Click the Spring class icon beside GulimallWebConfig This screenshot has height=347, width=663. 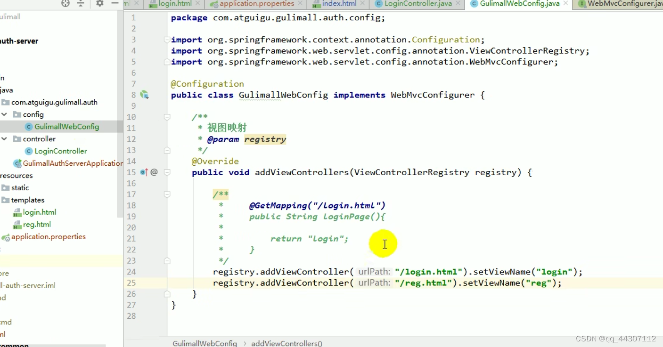pyautogui.click(x=145, y=95)
